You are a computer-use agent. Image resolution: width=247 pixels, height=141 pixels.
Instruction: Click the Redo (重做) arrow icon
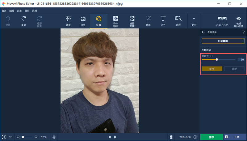coord(24,19)
